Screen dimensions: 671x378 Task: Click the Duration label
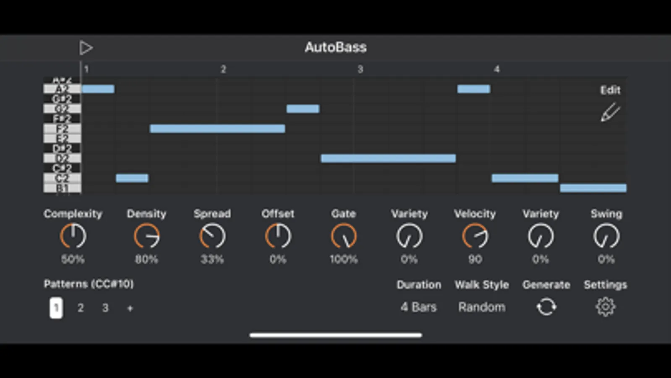tap(419, 285)
